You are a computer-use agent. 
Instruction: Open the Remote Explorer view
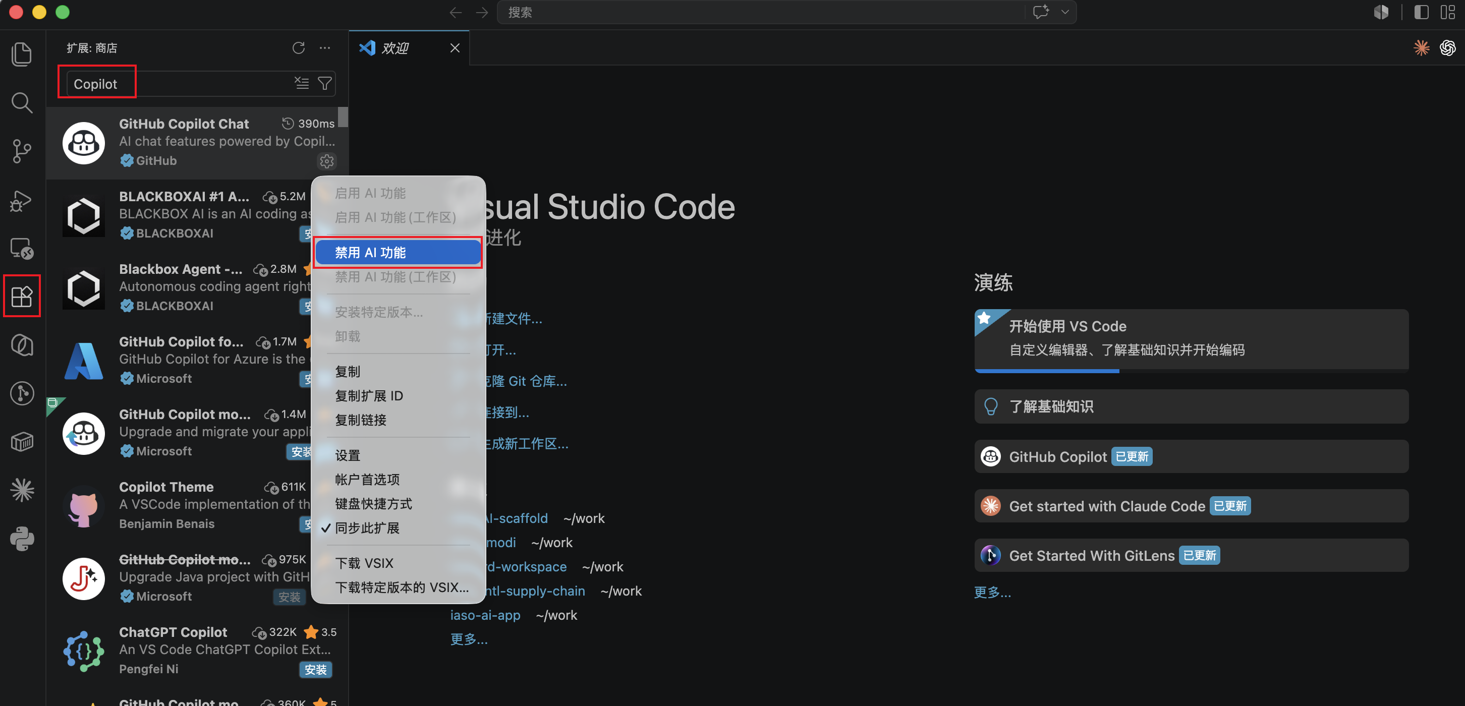(x=22, y=249)
